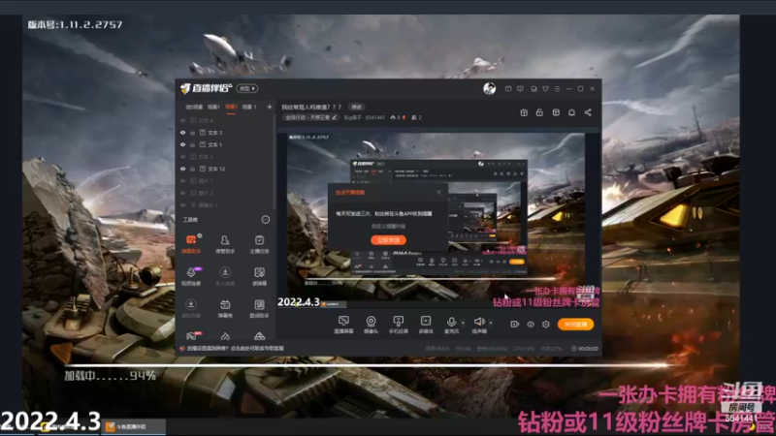The height and width of the screenshot is (436, 776).
Task: Expand the microphone device dropdown arrow
Action: coord(464,323)
